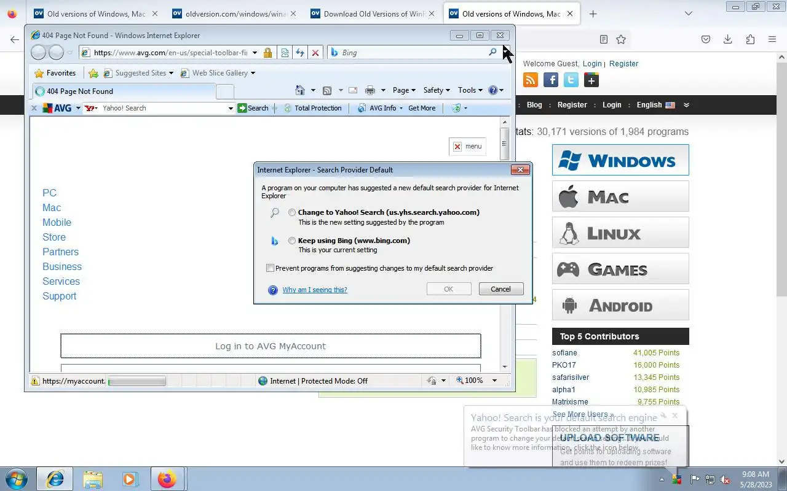Click the security lock icon in address bar

click(268, 53)
